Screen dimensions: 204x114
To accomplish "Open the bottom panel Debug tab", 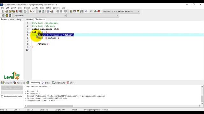I will click(46, 83).
